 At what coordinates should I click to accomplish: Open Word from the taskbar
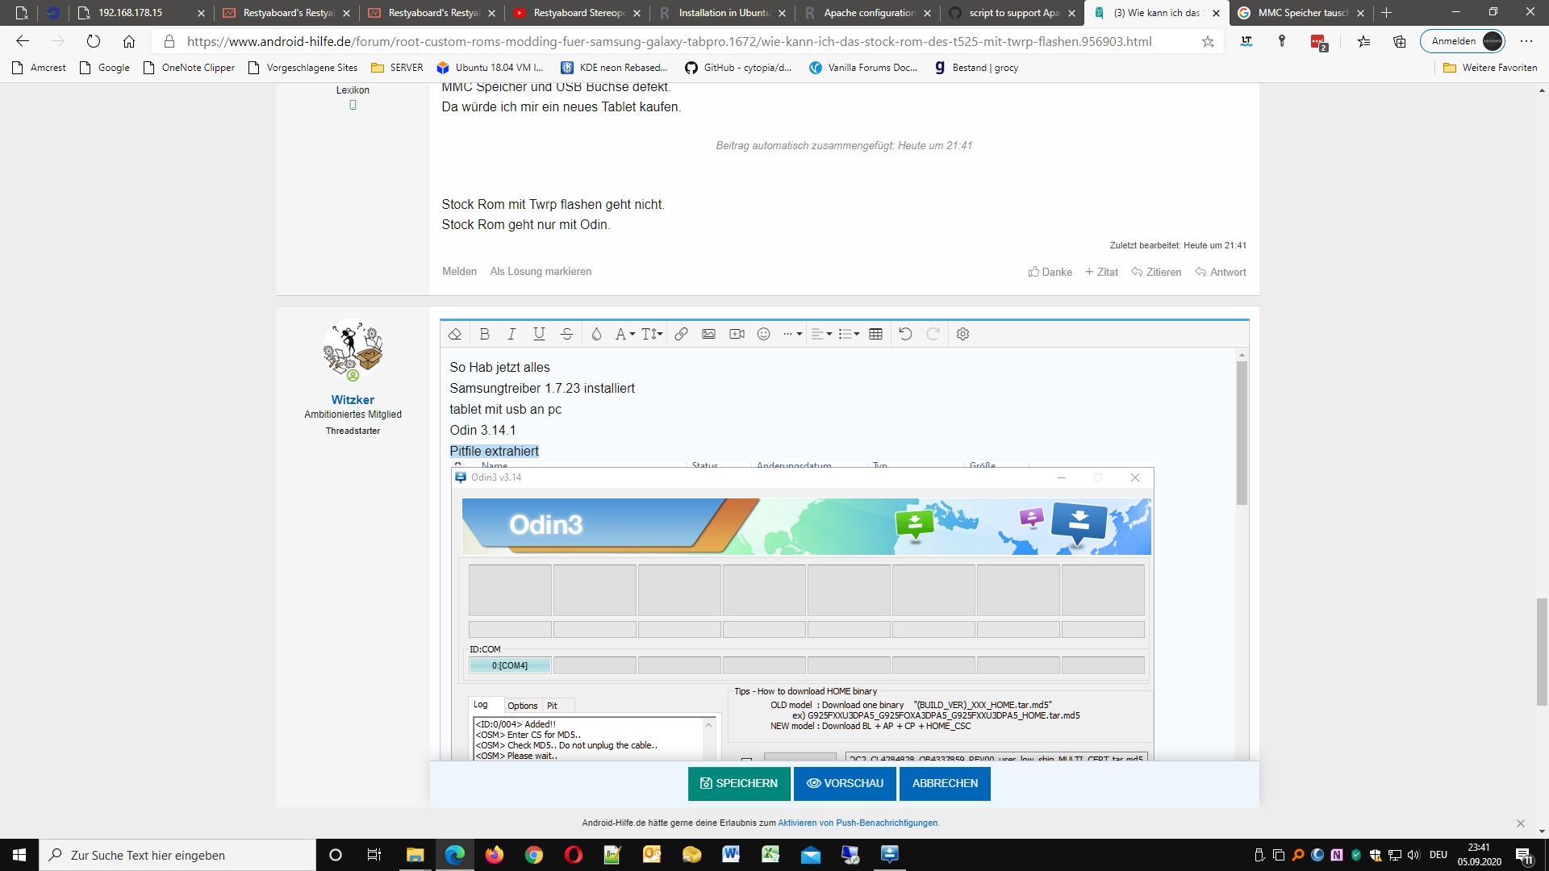(731, 855)
